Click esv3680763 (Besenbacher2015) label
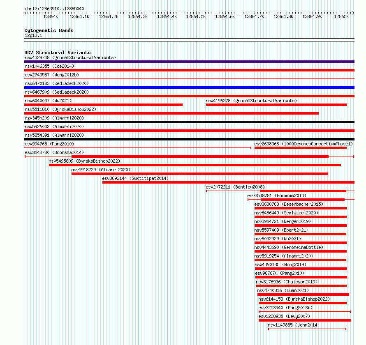This screenshot has width=366, height=345. pos(289,204)
